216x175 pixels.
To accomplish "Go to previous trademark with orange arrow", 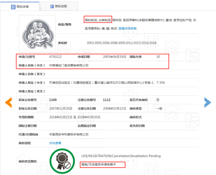I will tap(9, 102).
